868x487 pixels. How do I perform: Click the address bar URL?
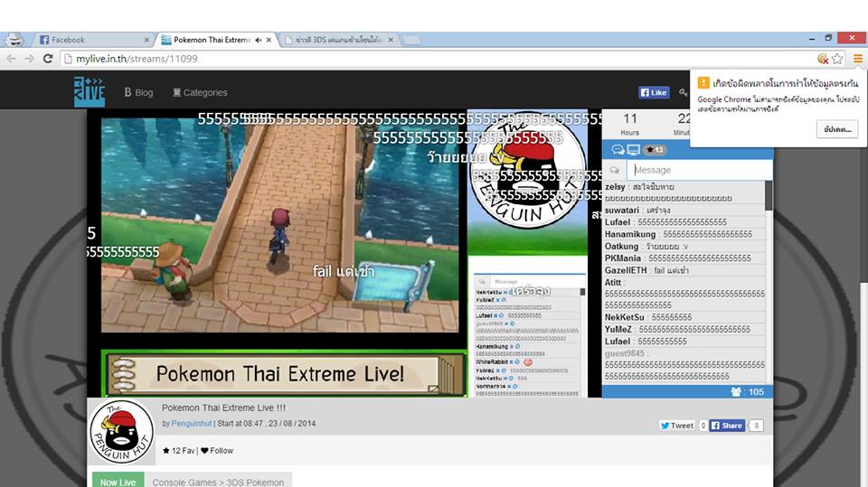137,59
